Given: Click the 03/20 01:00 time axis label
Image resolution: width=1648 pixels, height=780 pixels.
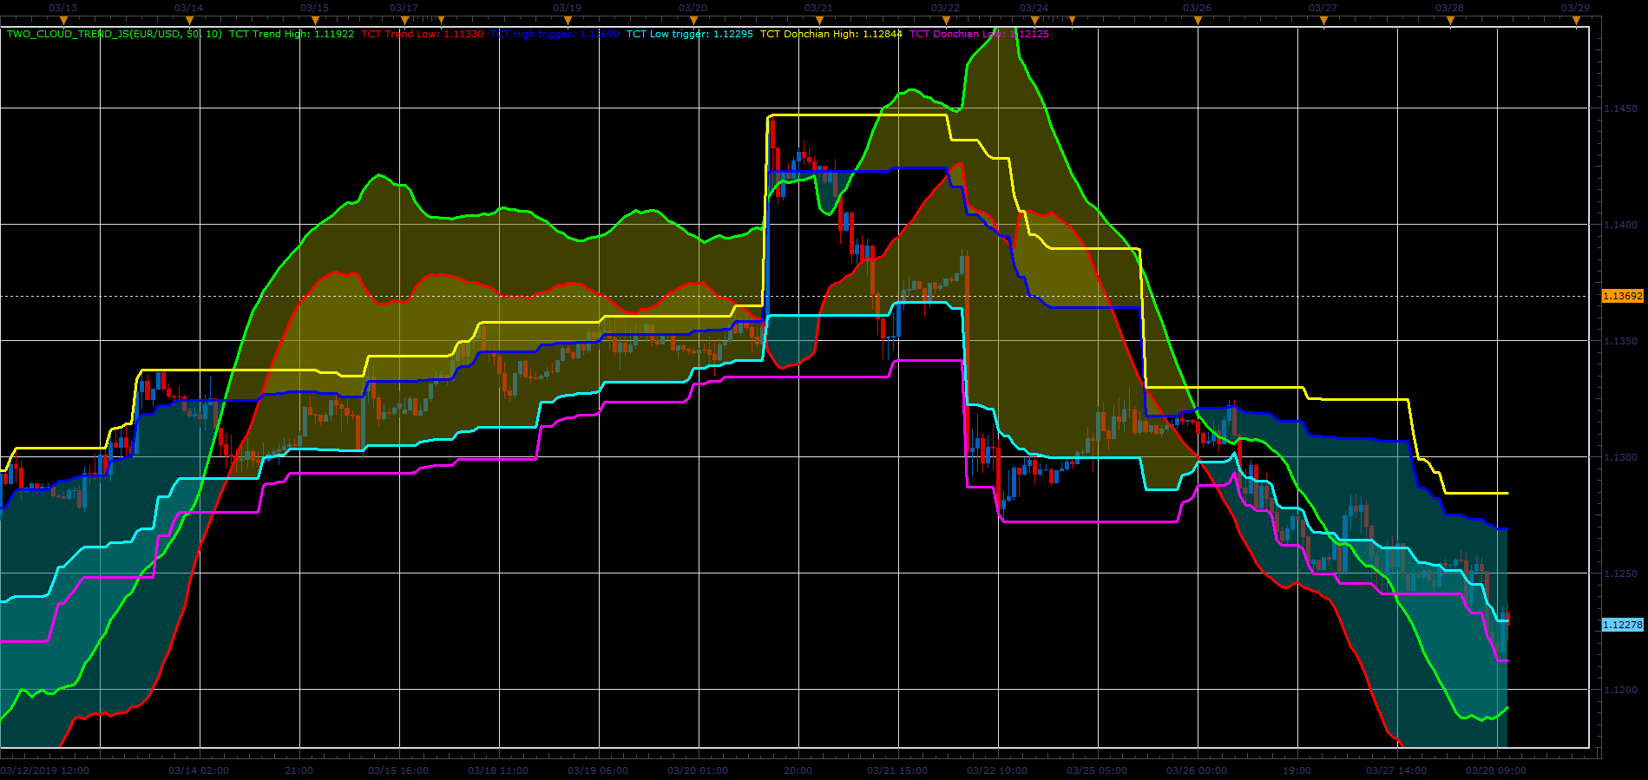Looking at the screenshot, I should pos(698,770).
